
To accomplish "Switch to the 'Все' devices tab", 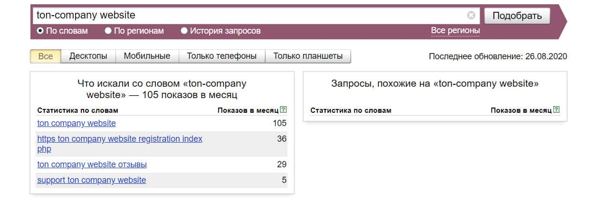I will tap(46, 56).
